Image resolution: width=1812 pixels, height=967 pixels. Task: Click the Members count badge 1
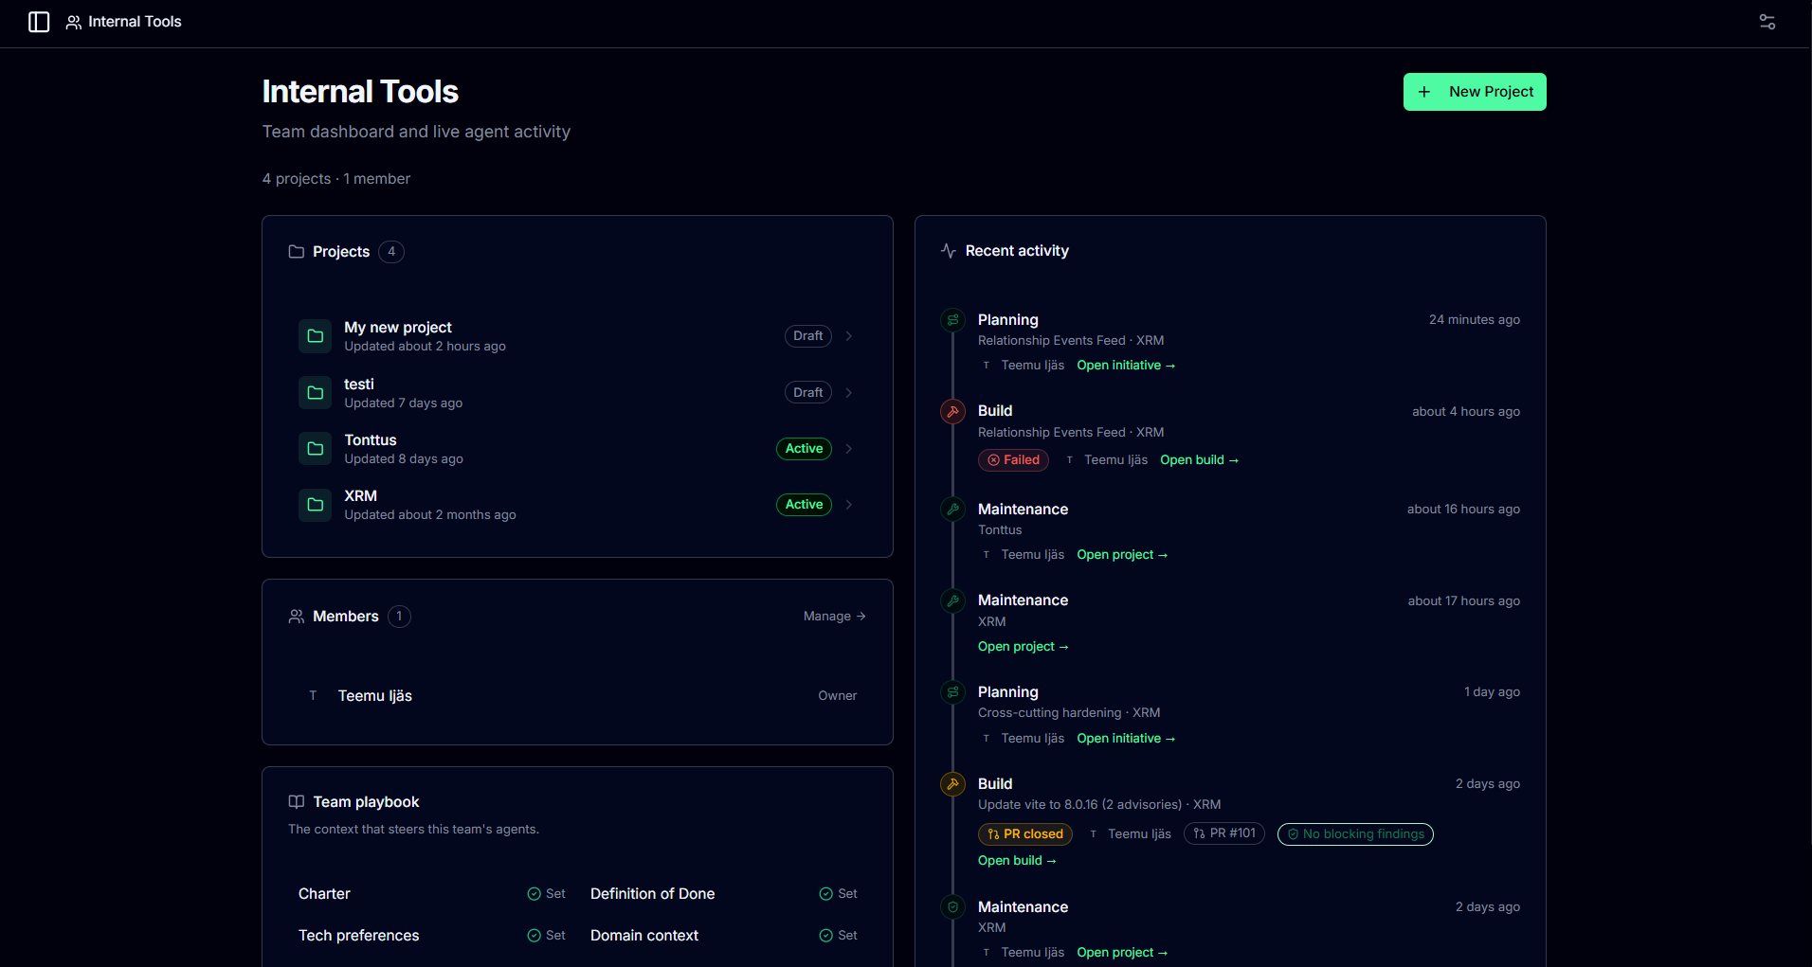[x=399, y=617]
